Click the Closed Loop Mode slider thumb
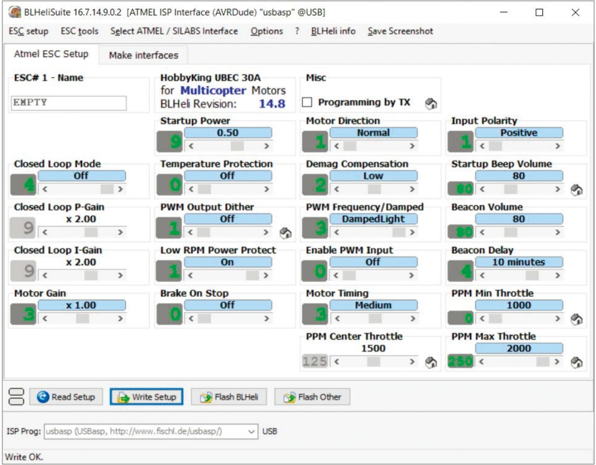Image resolution: width=596 pixels, height=465 pixels. pos(107,189)
